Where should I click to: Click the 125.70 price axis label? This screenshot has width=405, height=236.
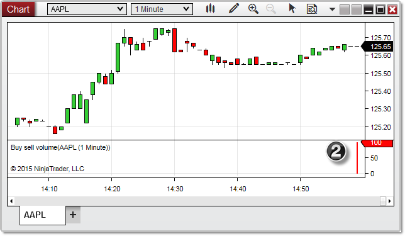click(x=380, y=38)
